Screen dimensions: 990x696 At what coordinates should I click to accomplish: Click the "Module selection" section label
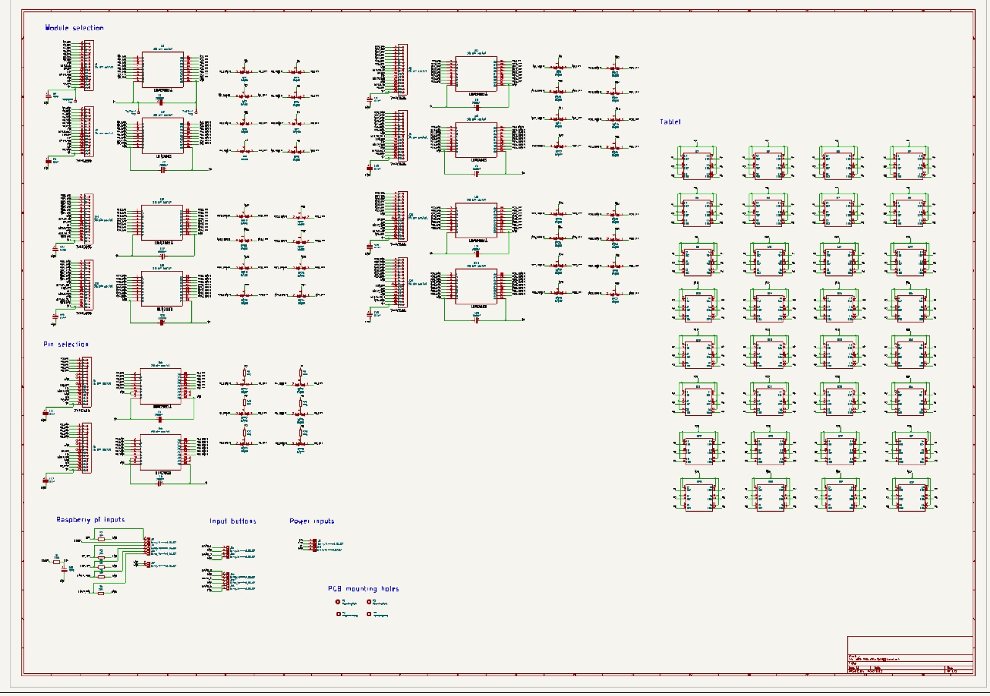(x=74, y=28)
